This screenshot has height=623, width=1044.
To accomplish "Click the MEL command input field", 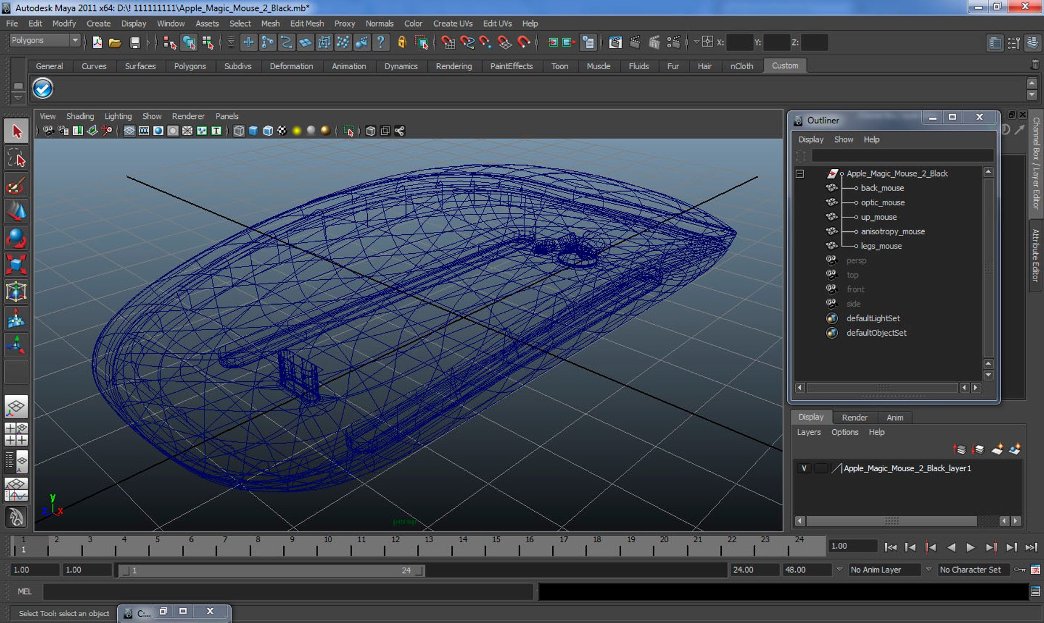I will (x=288, y=591).
